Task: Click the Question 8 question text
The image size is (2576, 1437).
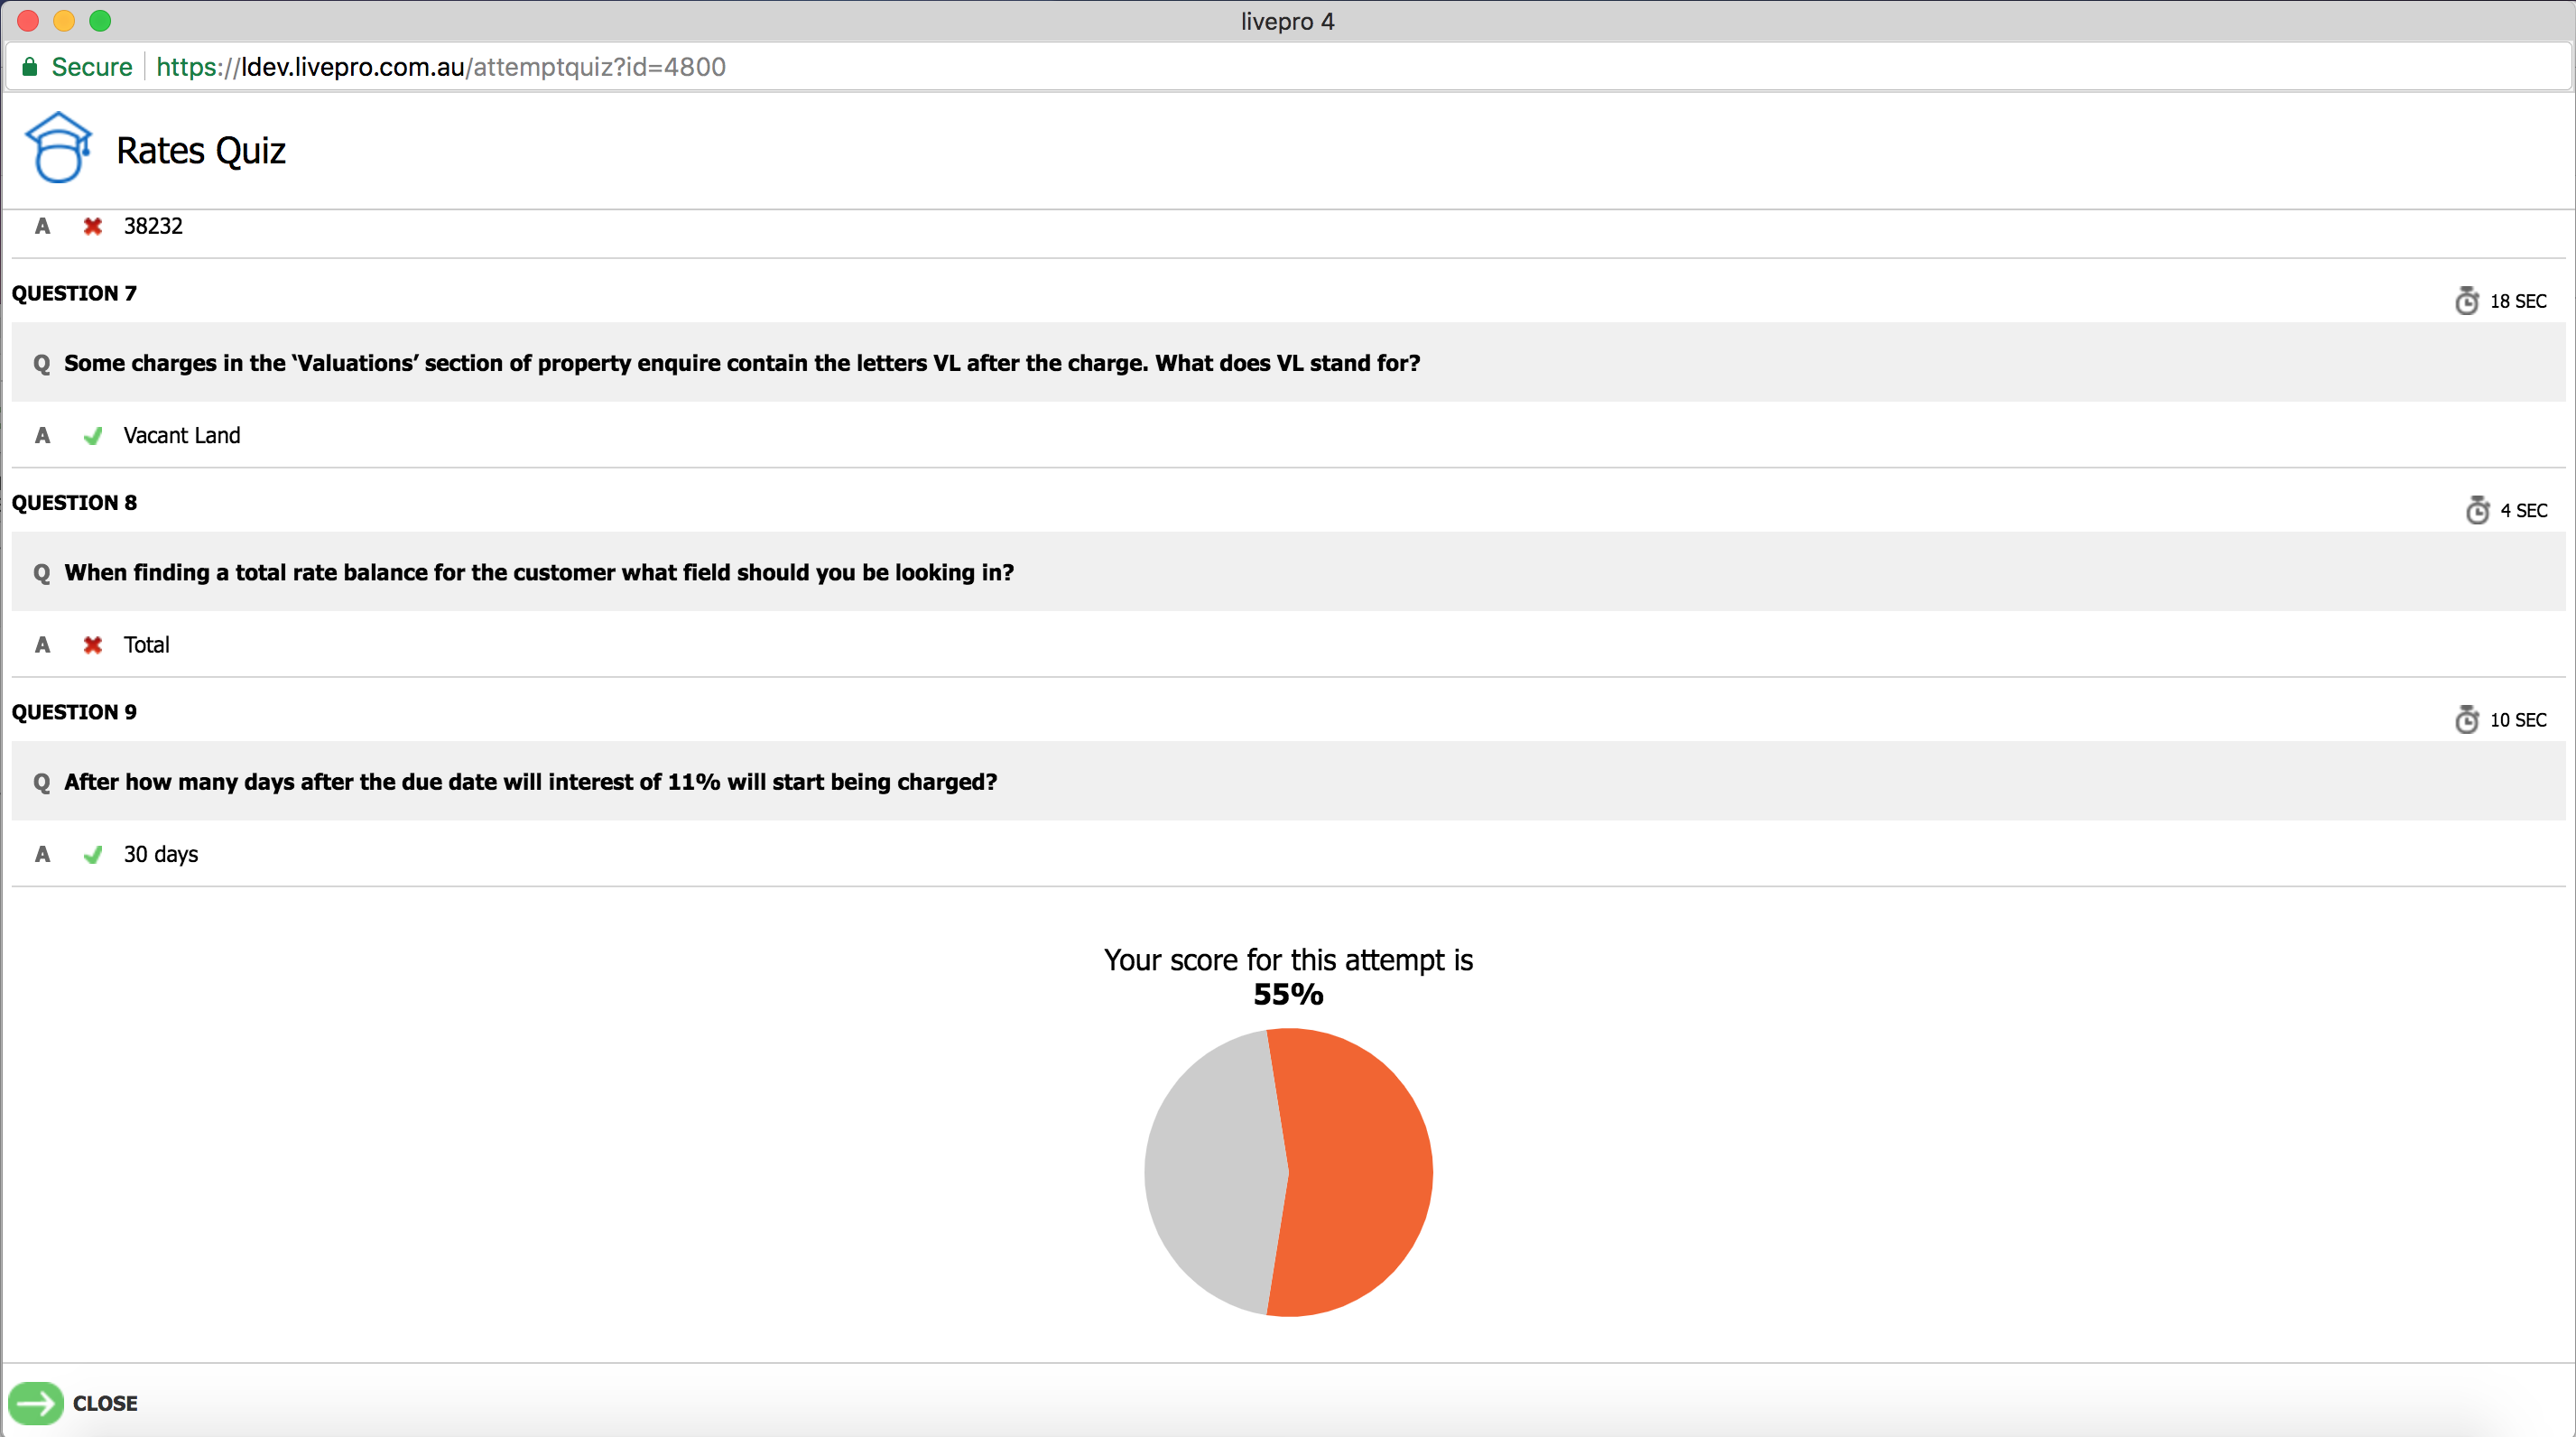Action: tap(539, 572)
